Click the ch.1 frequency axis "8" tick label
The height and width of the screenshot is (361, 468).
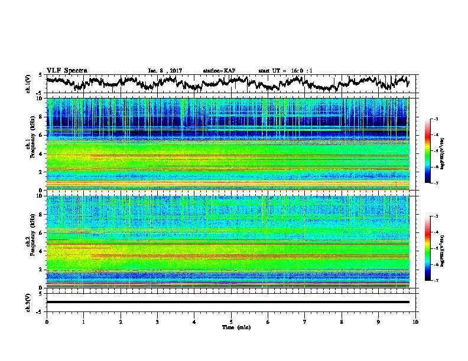41,117
